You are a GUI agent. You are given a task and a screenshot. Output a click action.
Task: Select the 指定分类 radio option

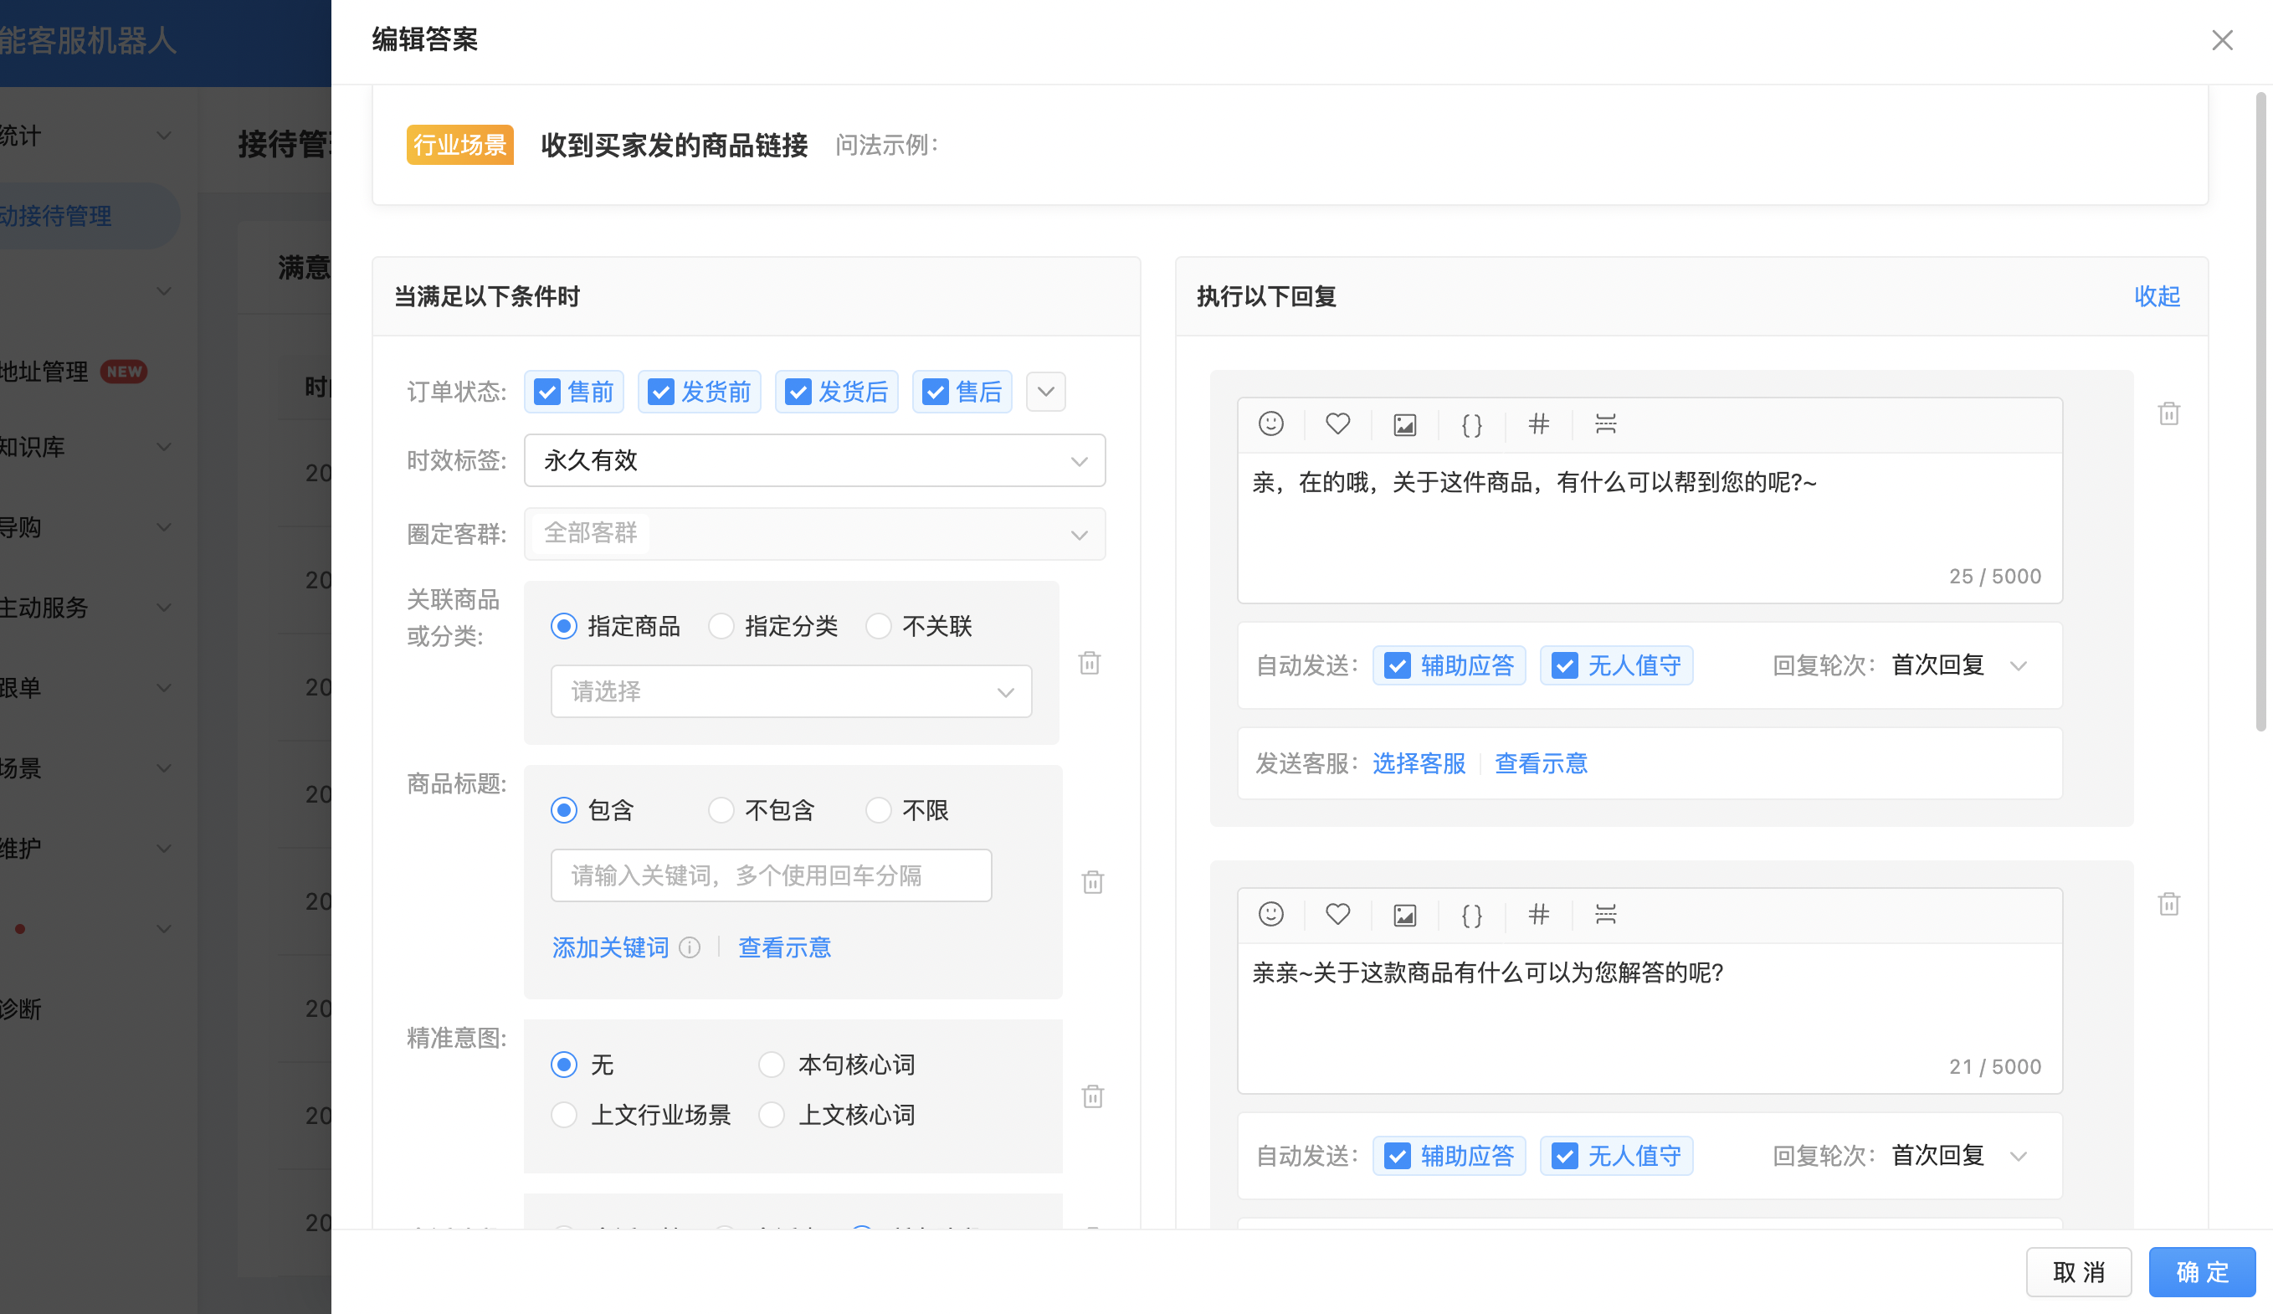[x=721, y=626]
